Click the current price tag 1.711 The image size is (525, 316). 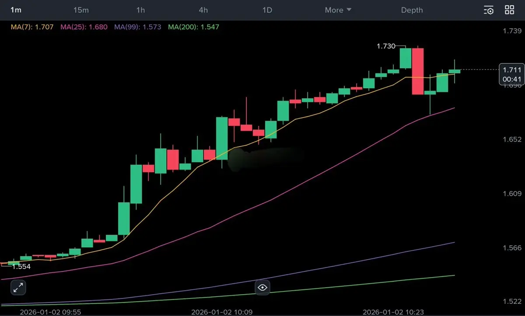click(511, 69)
